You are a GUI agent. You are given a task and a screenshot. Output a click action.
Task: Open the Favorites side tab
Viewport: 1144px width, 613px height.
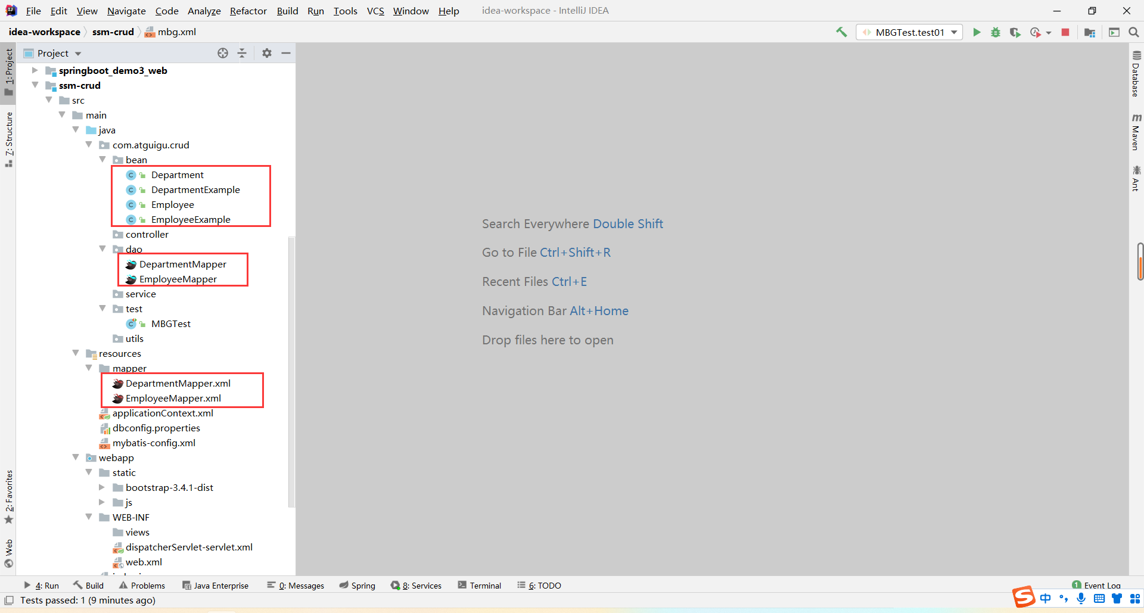(x=8, y=497)
